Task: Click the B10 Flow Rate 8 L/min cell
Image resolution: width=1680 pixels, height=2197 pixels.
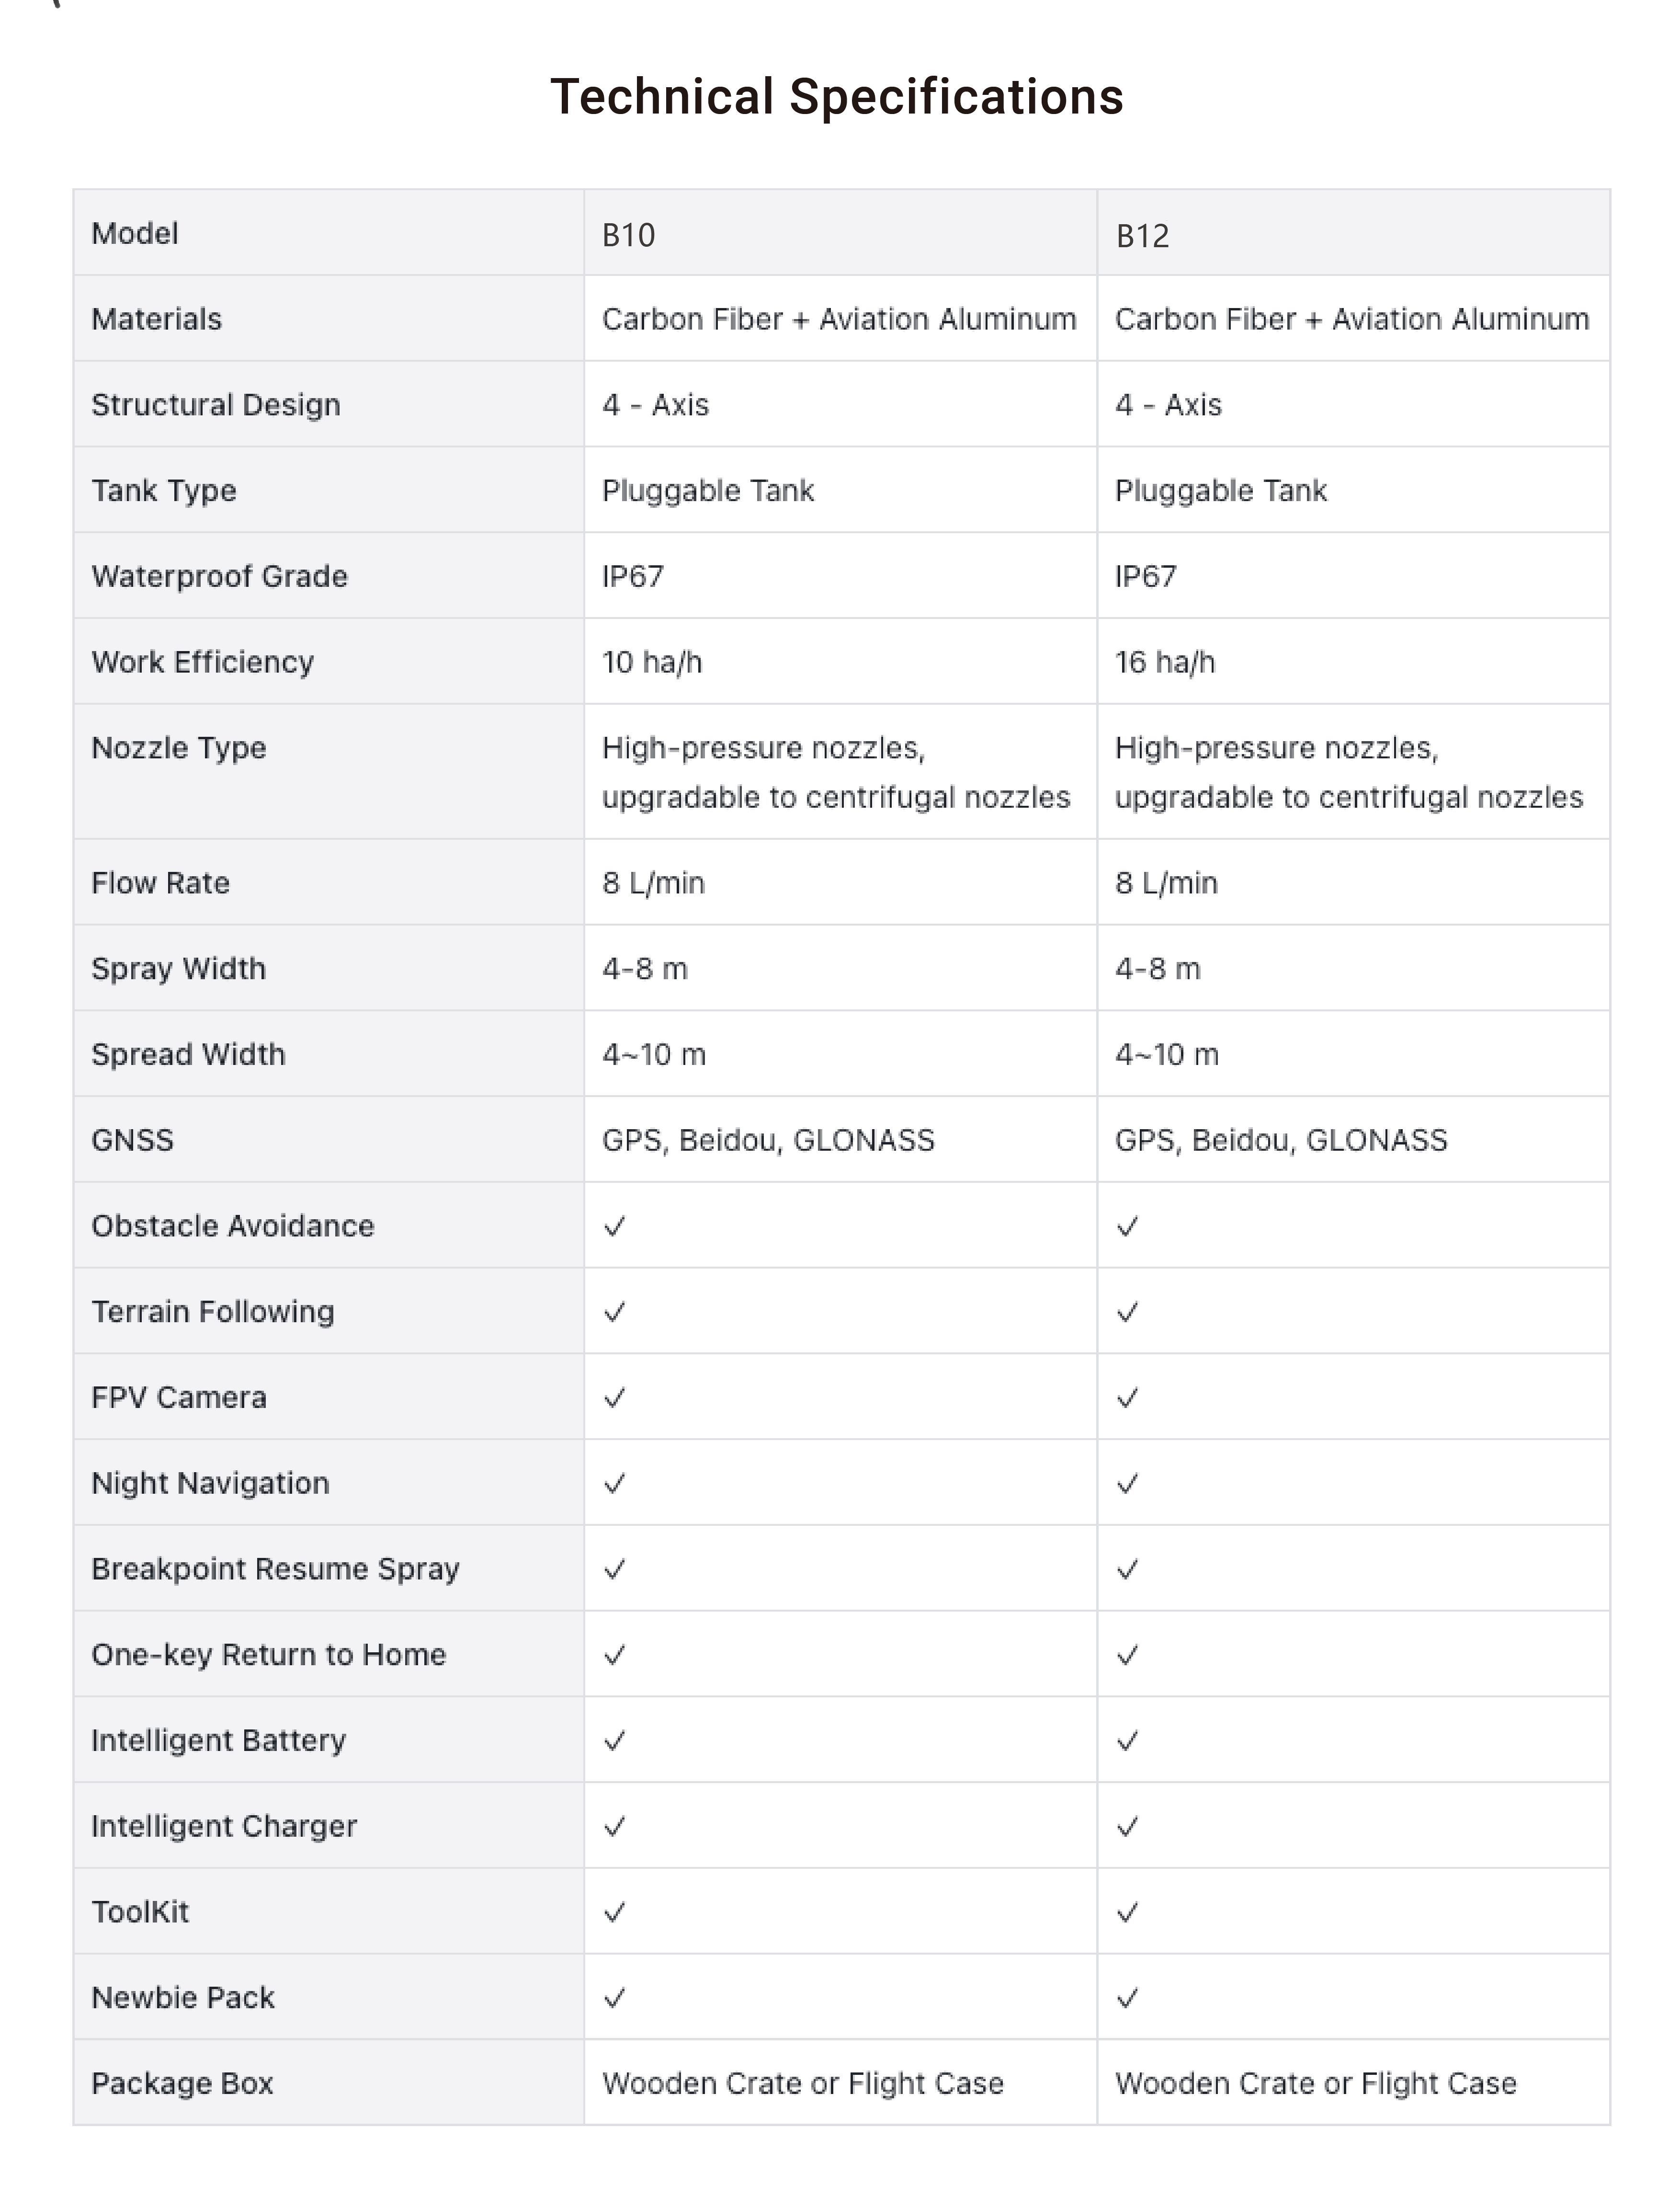Action: pyautogui.click(x=653, y=883)
